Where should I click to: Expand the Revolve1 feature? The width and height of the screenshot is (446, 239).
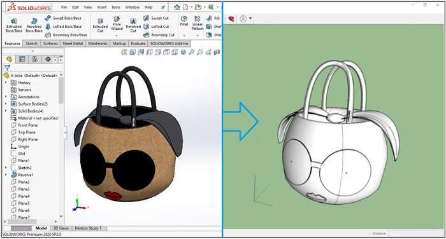click(6, 175)
